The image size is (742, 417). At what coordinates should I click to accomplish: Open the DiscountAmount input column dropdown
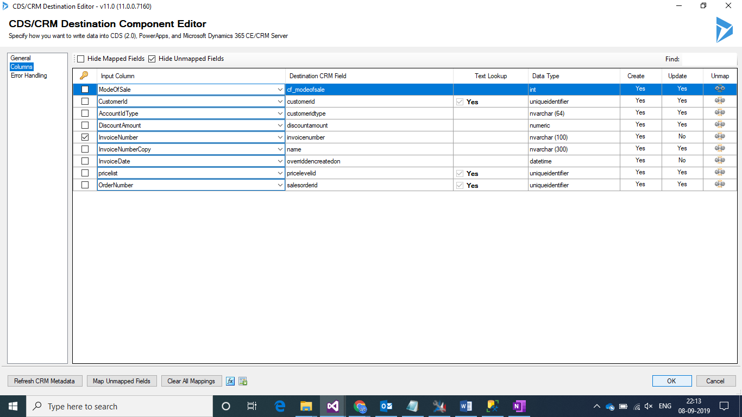(280, 125)
